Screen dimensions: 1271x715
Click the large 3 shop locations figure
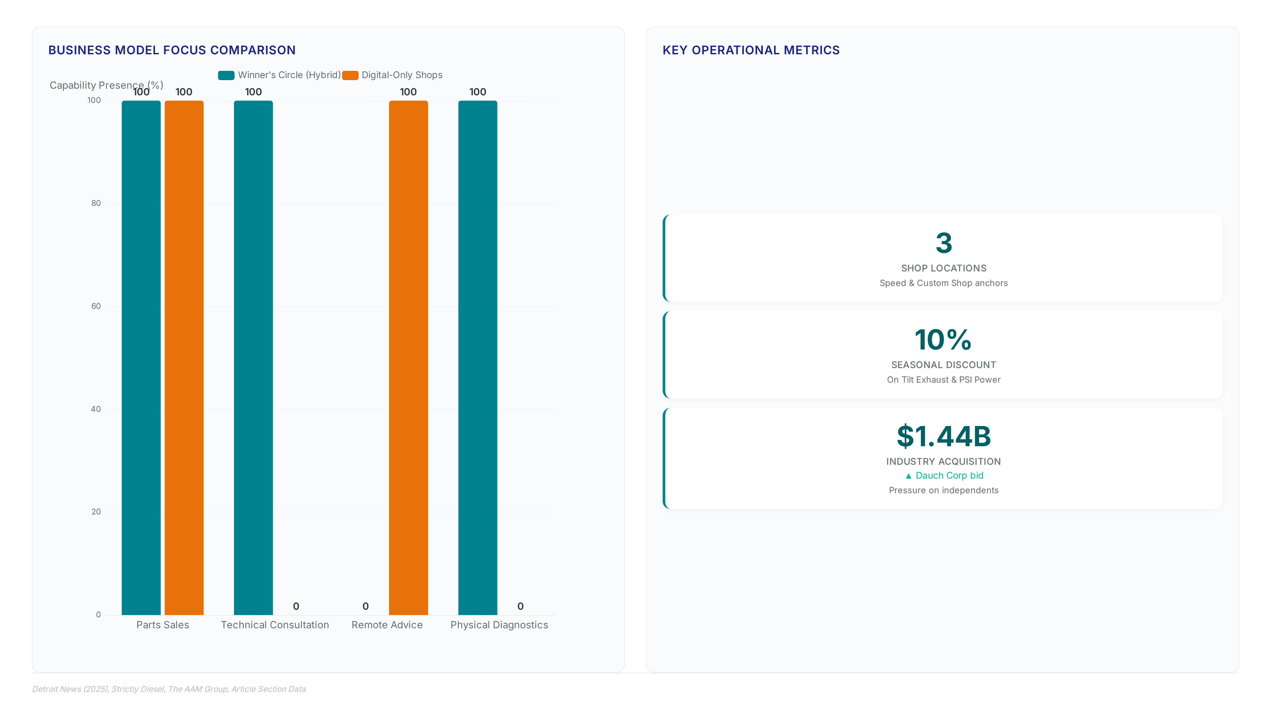[x=944, y=243]
